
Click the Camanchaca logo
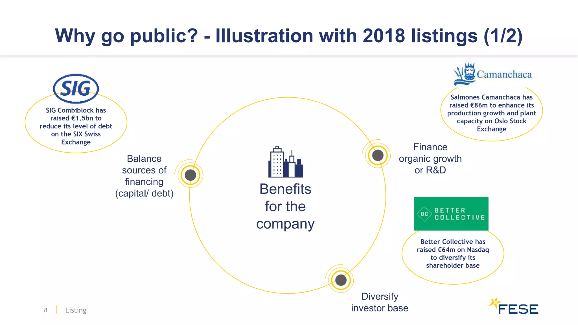pyautogui.click(x=492, y=74)
